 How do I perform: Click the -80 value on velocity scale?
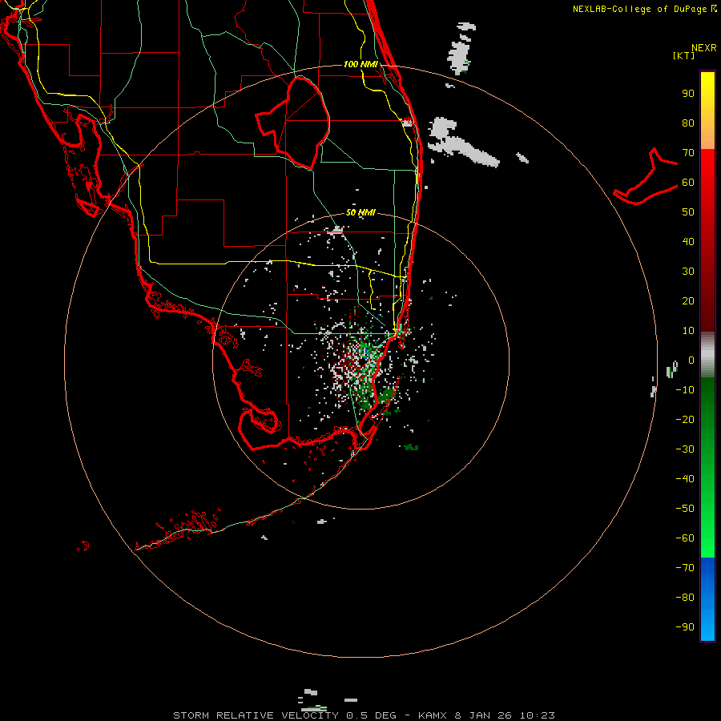[685, 598]
